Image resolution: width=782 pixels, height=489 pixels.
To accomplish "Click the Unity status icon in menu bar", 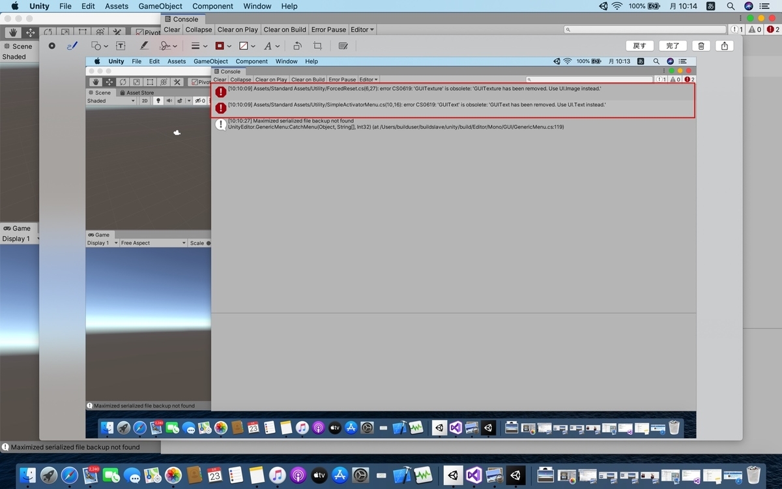I will 602,6.
